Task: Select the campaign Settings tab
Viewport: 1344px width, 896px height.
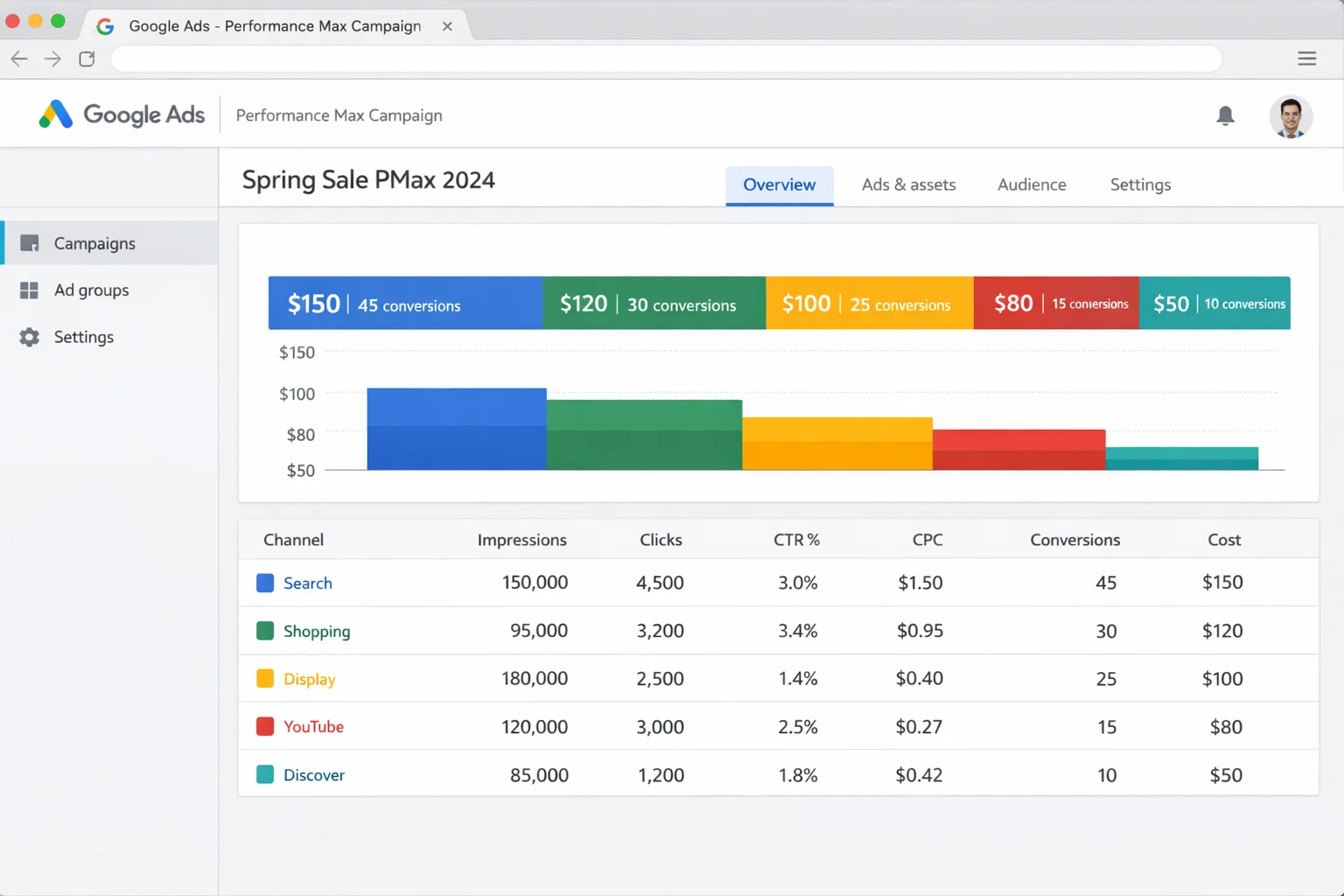Action: (x=1140, y=185)
